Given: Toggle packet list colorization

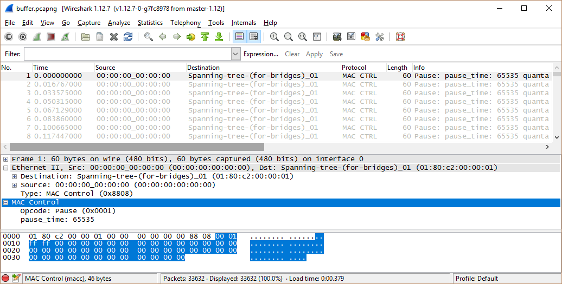Looking at the screenshot, I should pyautogui.click(x=239, y=37).
